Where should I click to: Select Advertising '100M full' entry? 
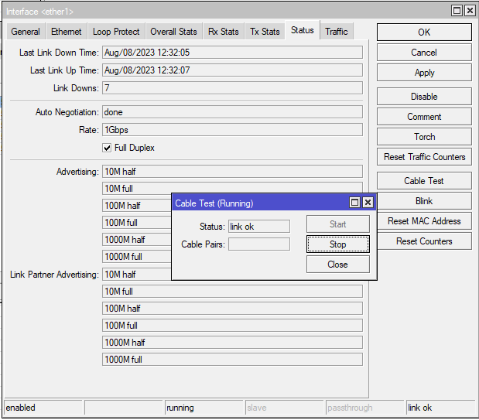[136, 223]
